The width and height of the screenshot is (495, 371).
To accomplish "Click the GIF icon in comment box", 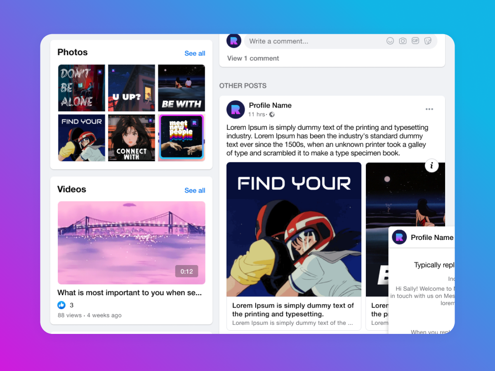I will click(415, 41).
